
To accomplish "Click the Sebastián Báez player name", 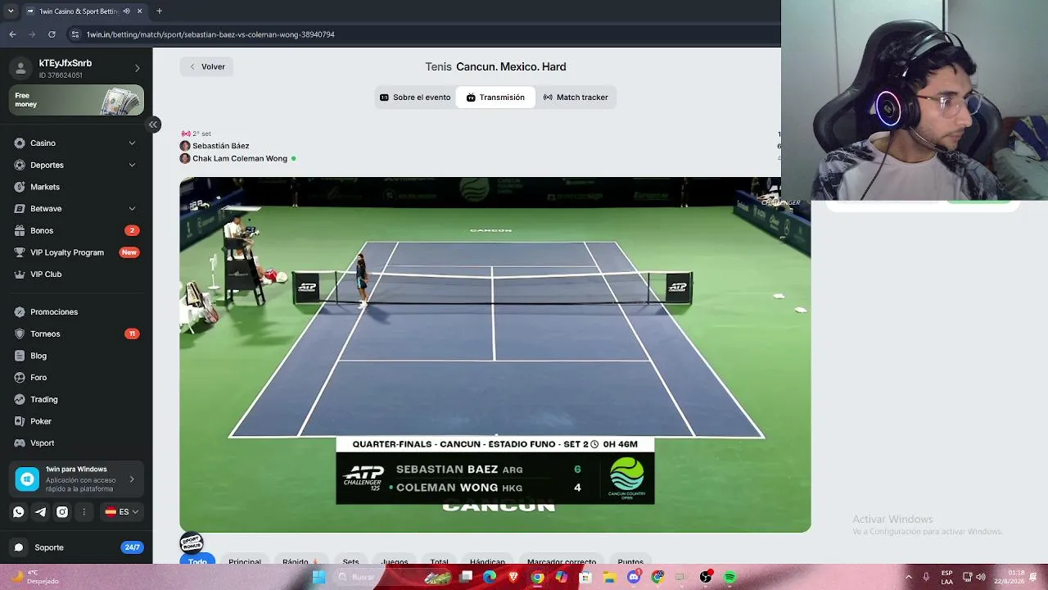I will point(221,146).
